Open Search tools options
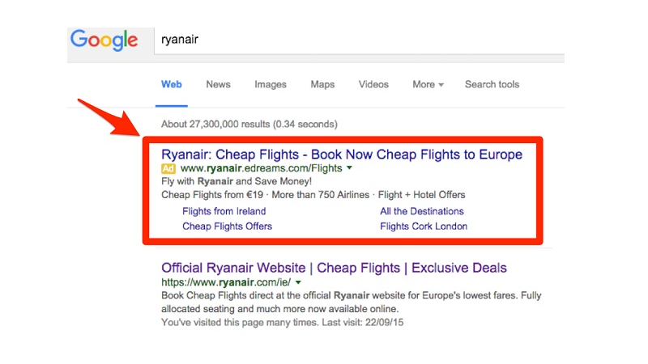 (492, 84)
